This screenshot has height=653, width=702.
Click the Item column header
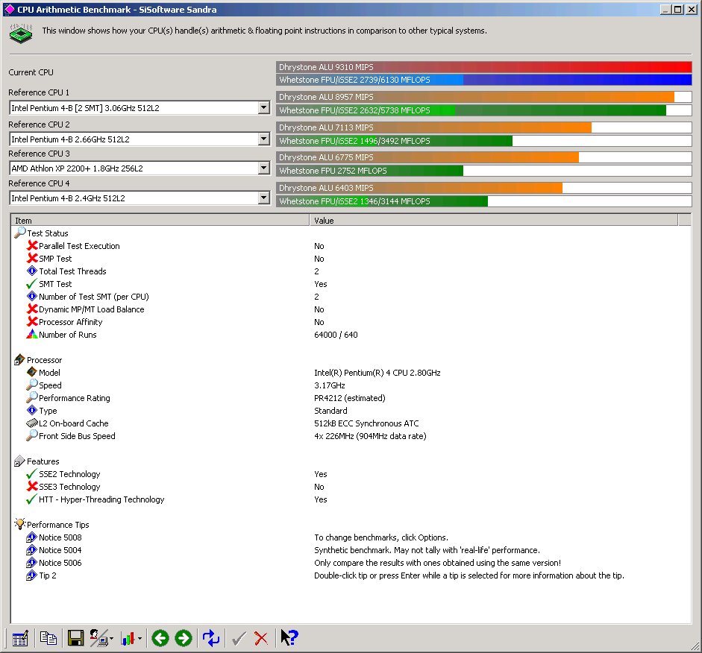pos(160,220)
